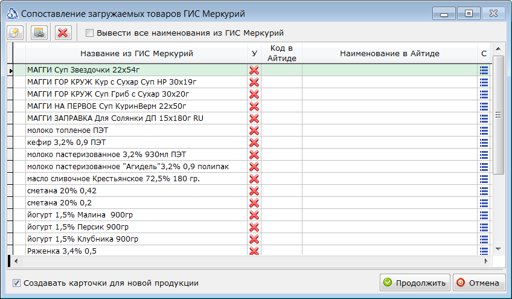
Task: Click red X mark for молоко топленое ПЭТ
Action: (x=254, y=130)
